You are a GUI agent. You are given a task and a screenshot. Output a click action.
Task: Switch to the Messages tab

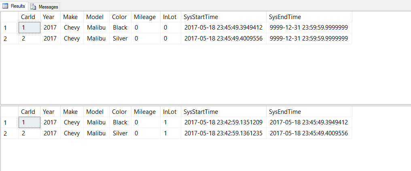tap(48, 7)
